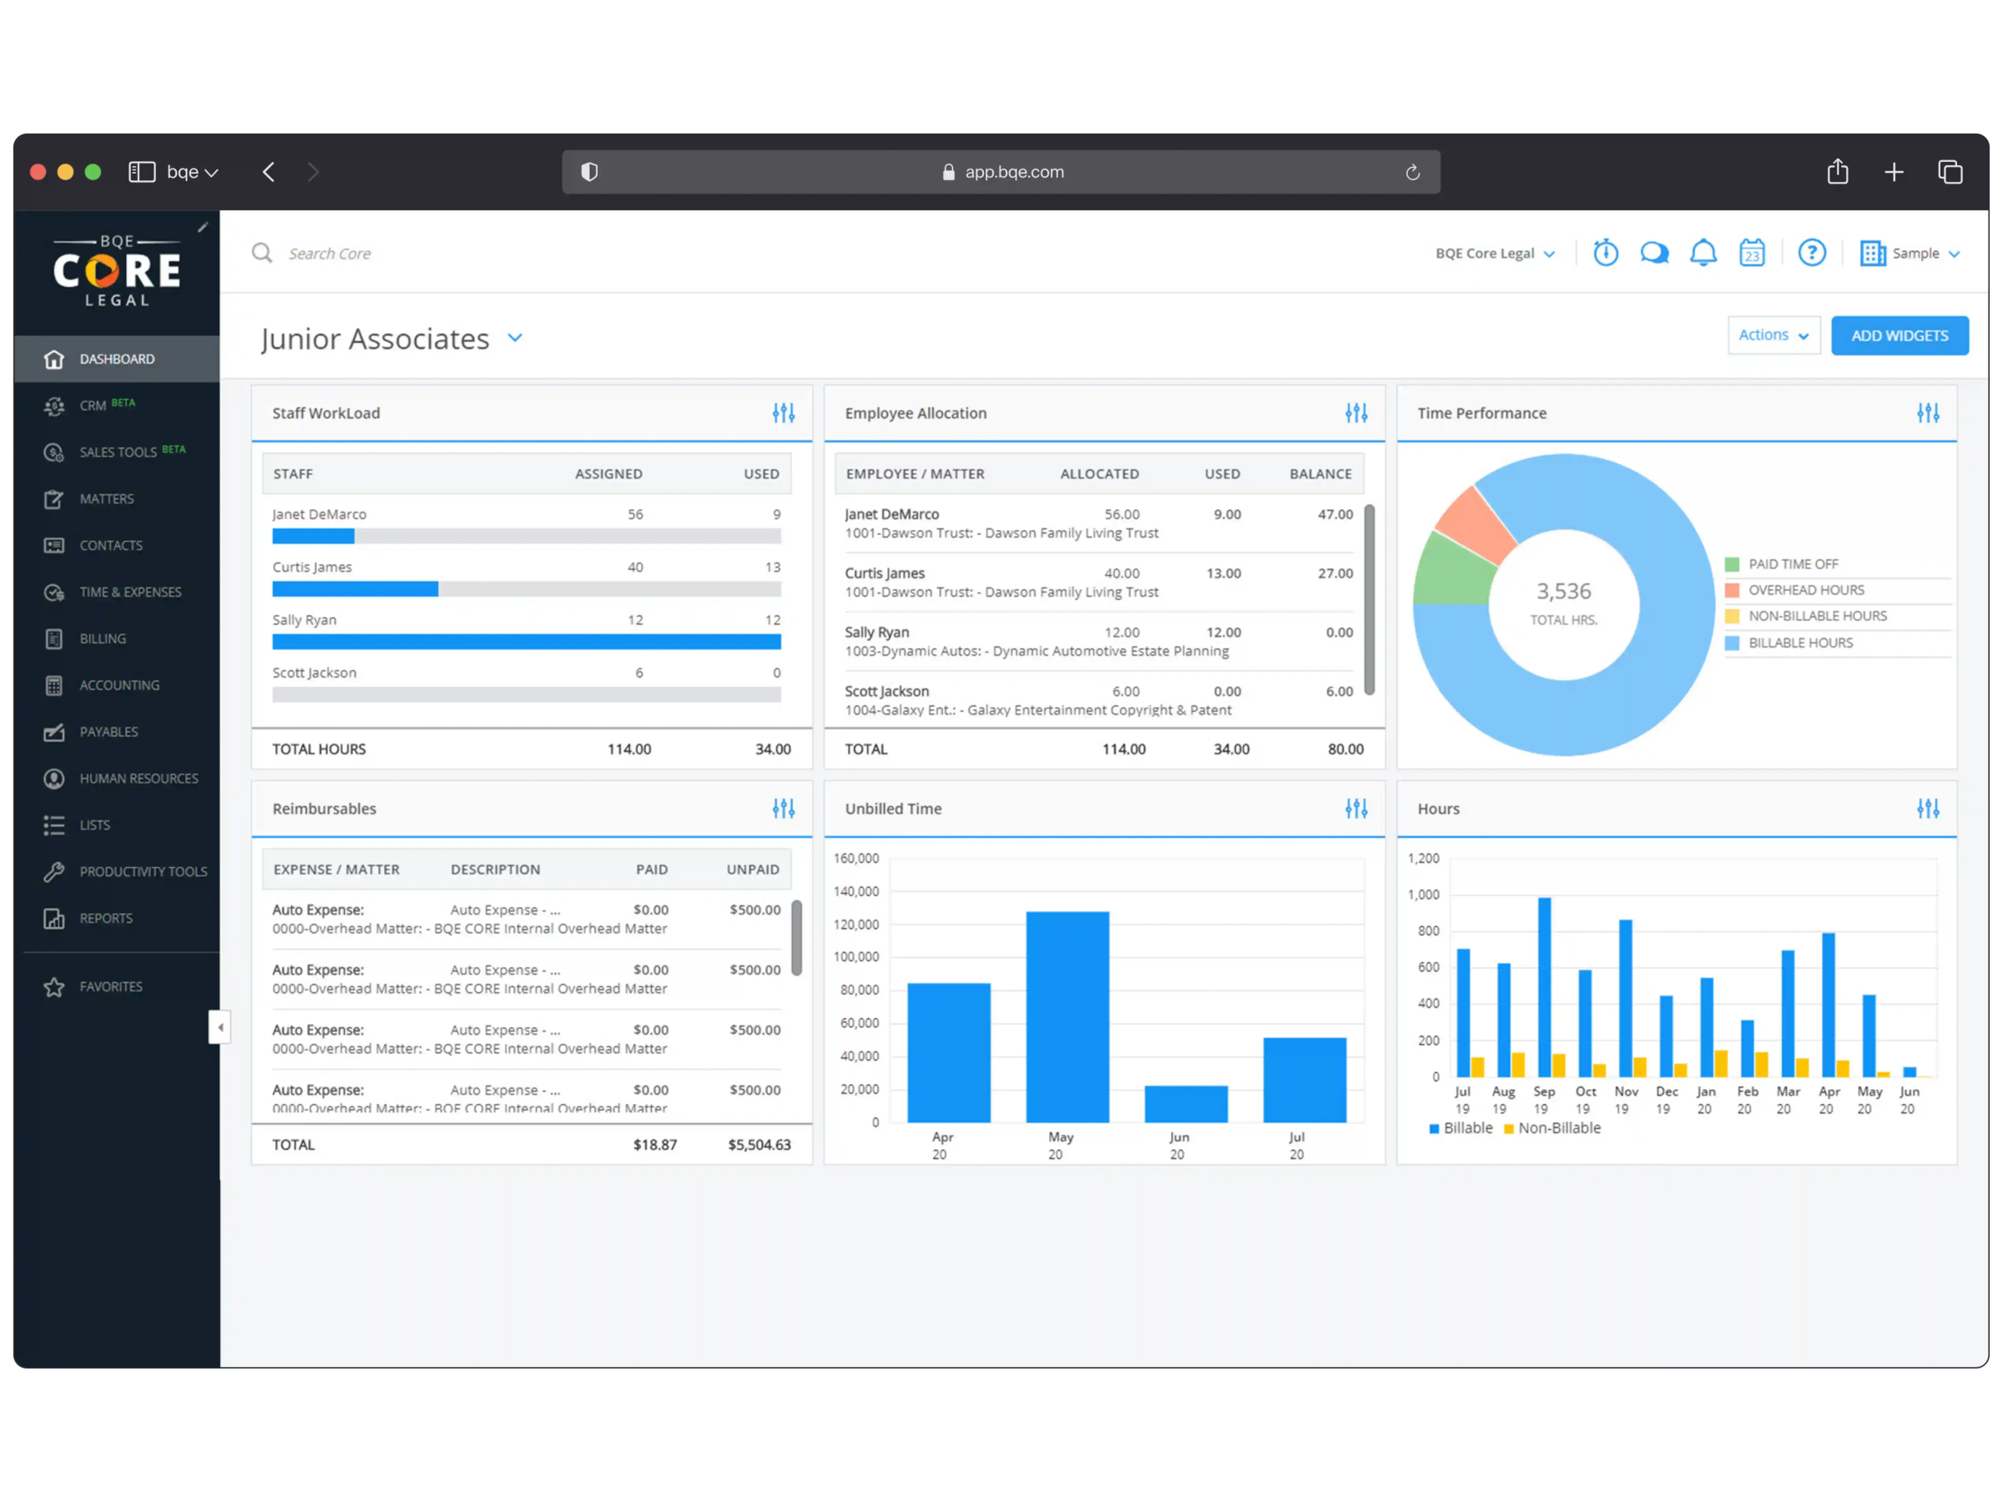Open the Actions dropdown
The height and width of the screenshot is (1502, 2003).
pos(1772,335)
